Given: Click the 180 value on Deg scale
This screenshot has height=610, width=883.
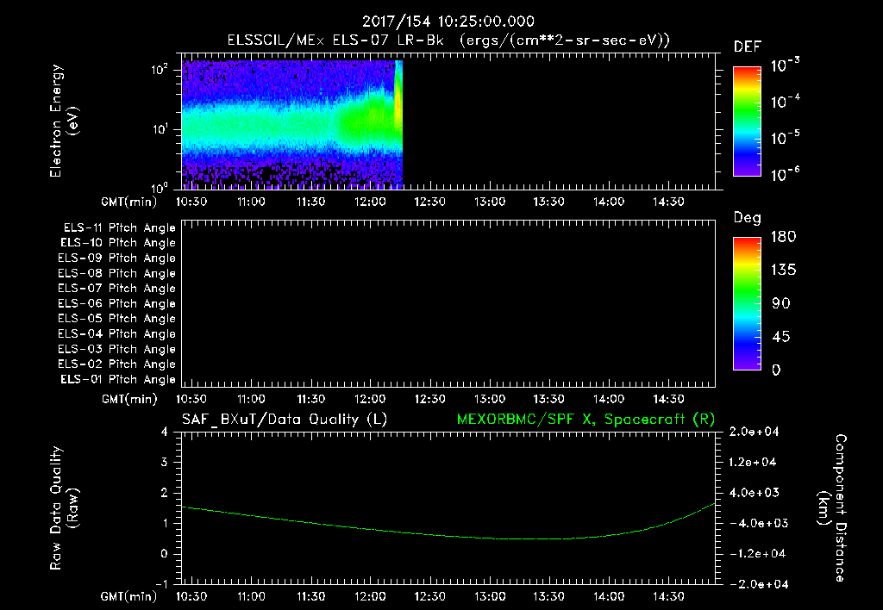Looking at the screenshot, I should [x=783, y=236].
